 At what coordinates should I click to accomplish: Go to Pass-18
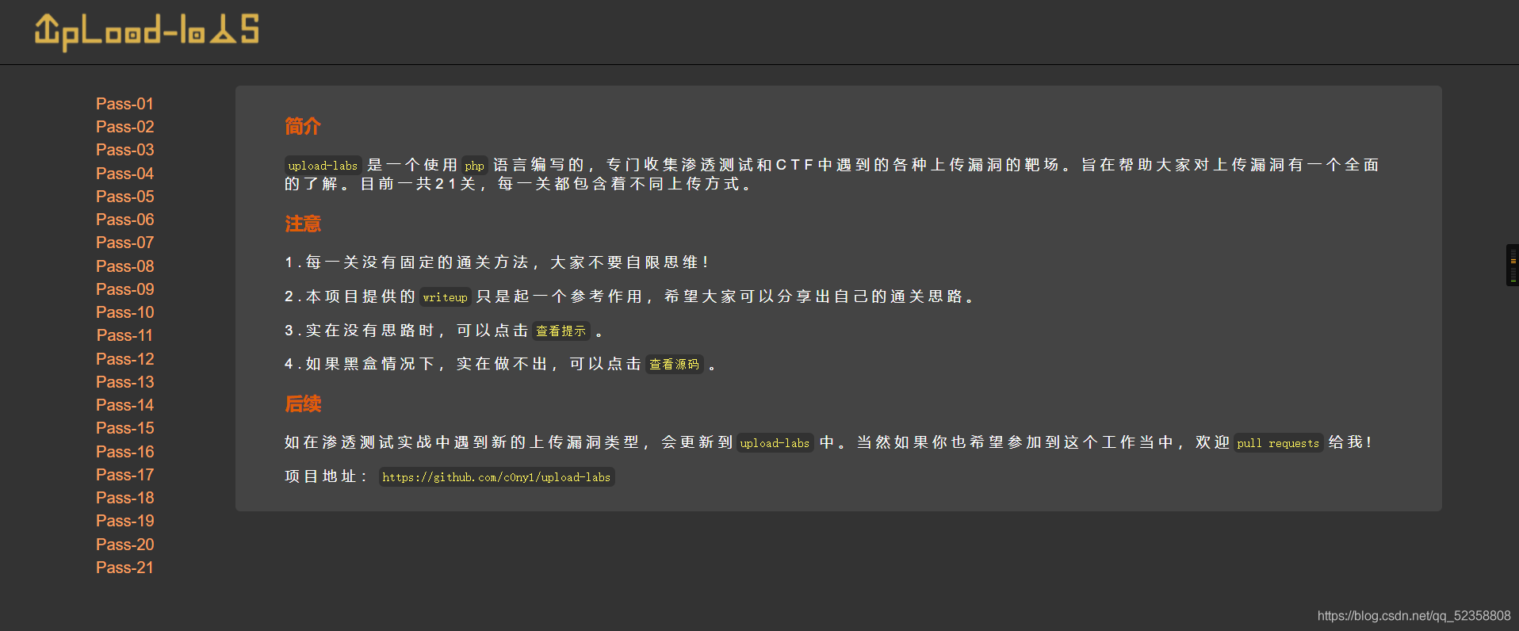124,498
